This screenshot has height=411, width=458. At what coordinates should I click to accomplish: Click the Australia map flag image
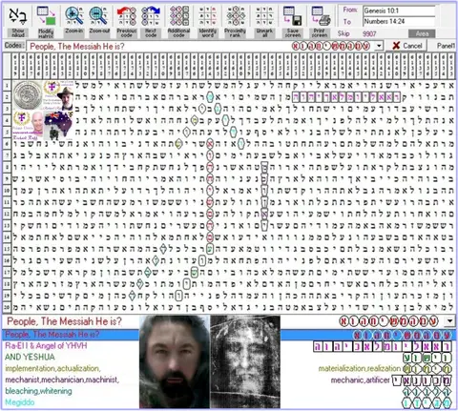coord(58,125)
